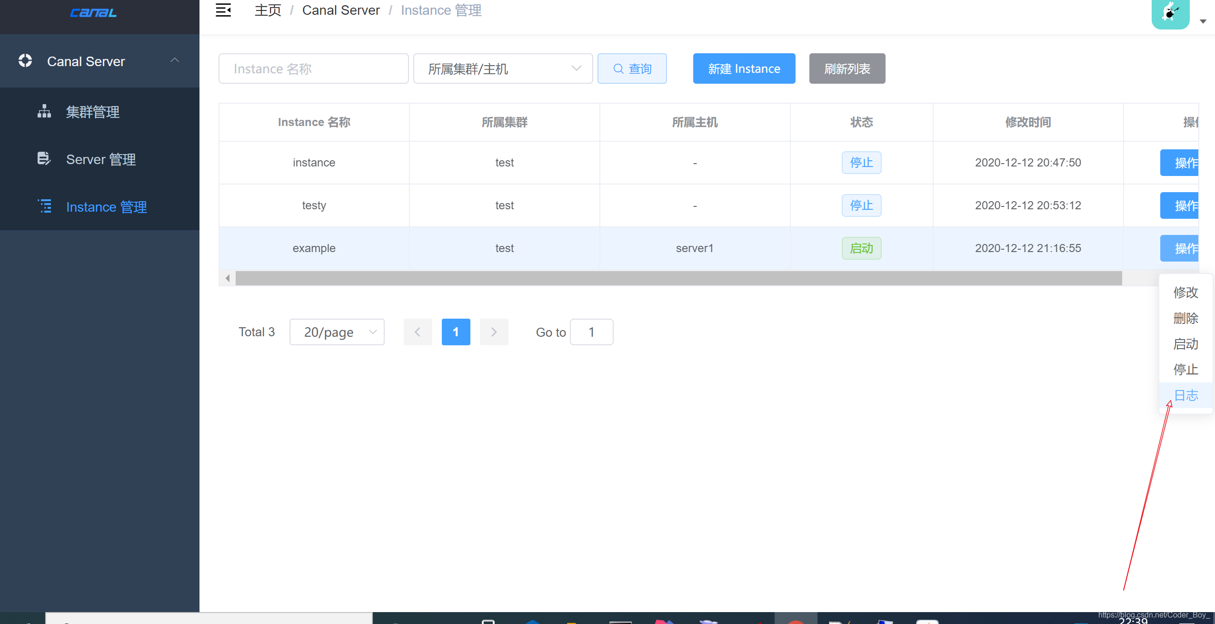The height and width of the screenshot is (624, 1215).
Task: Open the 所属集群/主机 dropdown
Action: point(503,68)
